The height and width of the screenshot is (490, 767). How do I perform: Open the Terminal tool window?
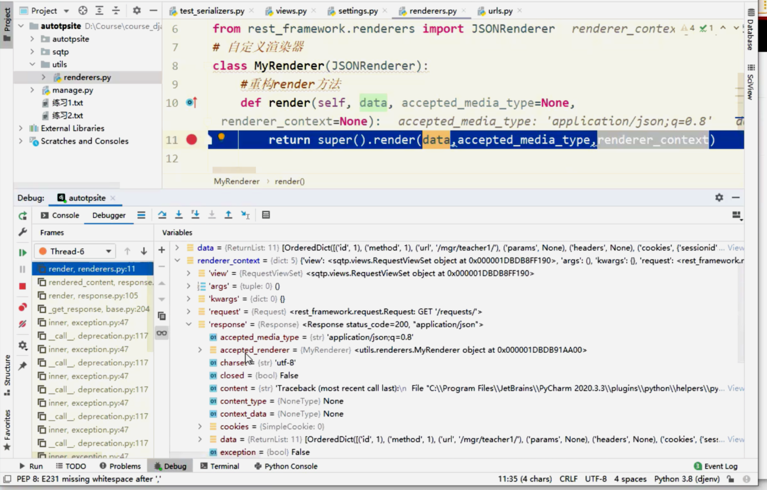(x=219, y=466)
